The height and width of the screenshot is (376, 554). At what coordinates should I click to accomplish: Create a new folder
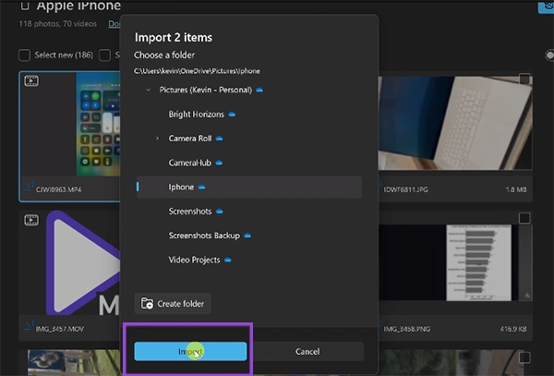173,304
